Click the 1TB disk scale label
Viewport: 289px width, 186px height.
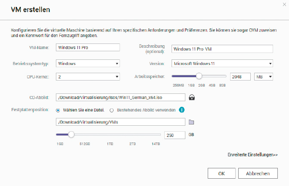110,144
